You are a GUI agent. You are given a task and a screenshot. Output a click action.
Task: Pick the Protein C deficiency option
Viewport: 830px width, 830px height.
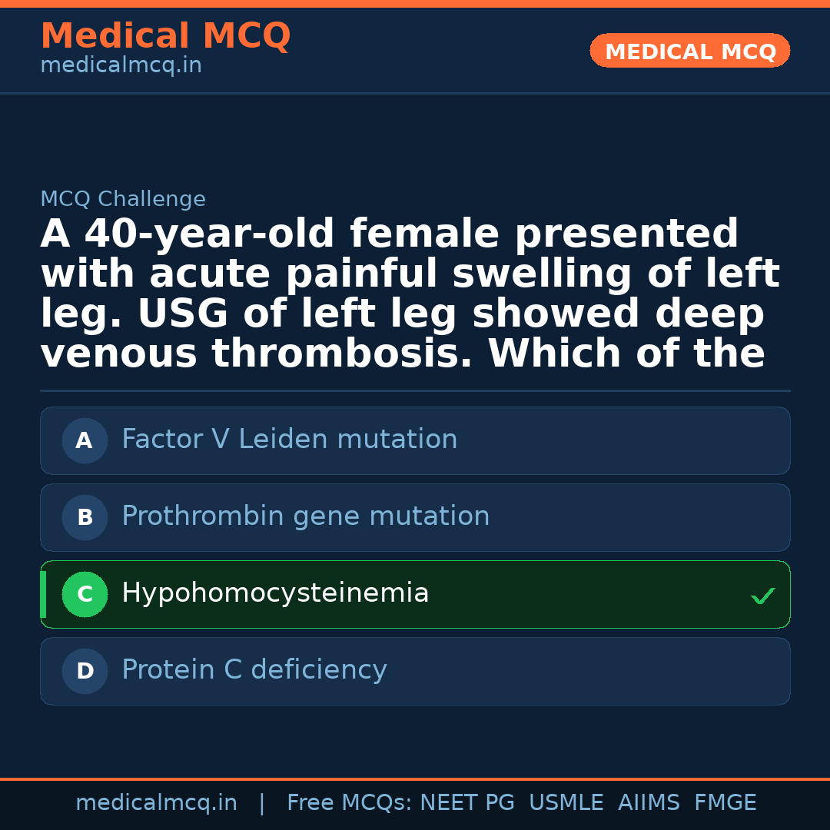coord(254,670)
